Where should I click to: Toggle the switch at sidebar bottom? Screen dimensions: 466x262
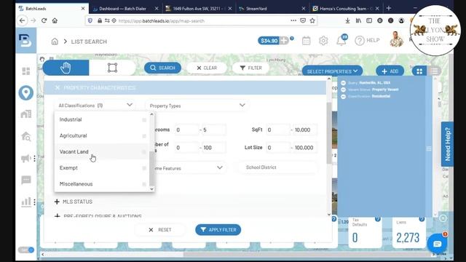(26, 250)
